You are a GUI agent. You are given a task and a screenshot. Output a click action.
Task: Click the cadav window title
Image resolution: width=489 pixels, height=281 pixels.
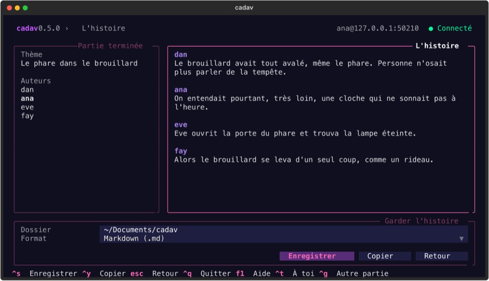click(x=244, y=8)
